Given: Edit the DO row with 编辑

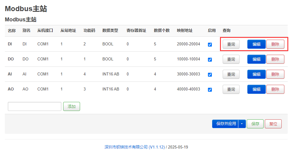Looking at the screenshot, I should click(x=256, y=59).
